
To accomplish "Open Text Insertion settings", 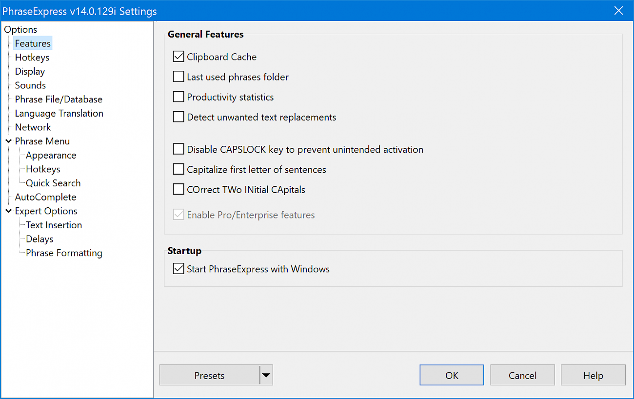I will [54, 225].
